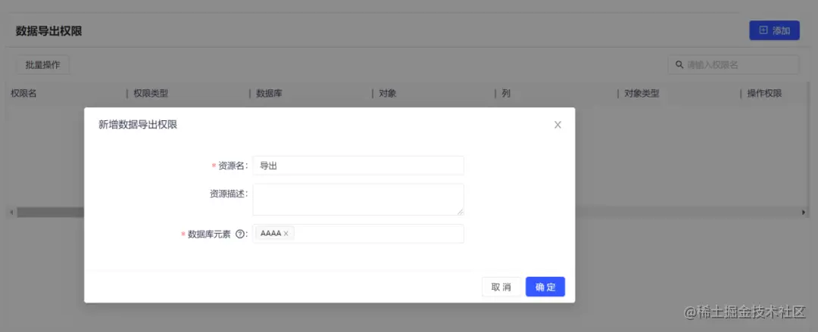
Task: Click the 列 column header
Action: click(505, 93)
